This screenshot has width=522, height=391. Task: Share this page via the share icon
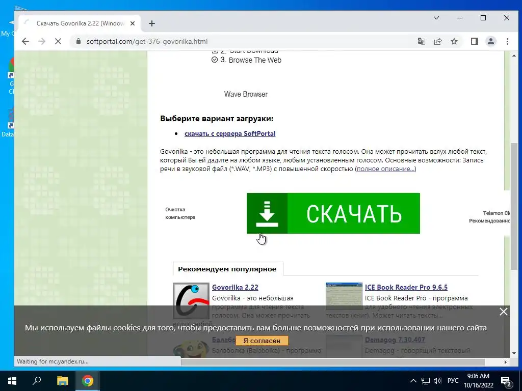[x=438, y=41]
